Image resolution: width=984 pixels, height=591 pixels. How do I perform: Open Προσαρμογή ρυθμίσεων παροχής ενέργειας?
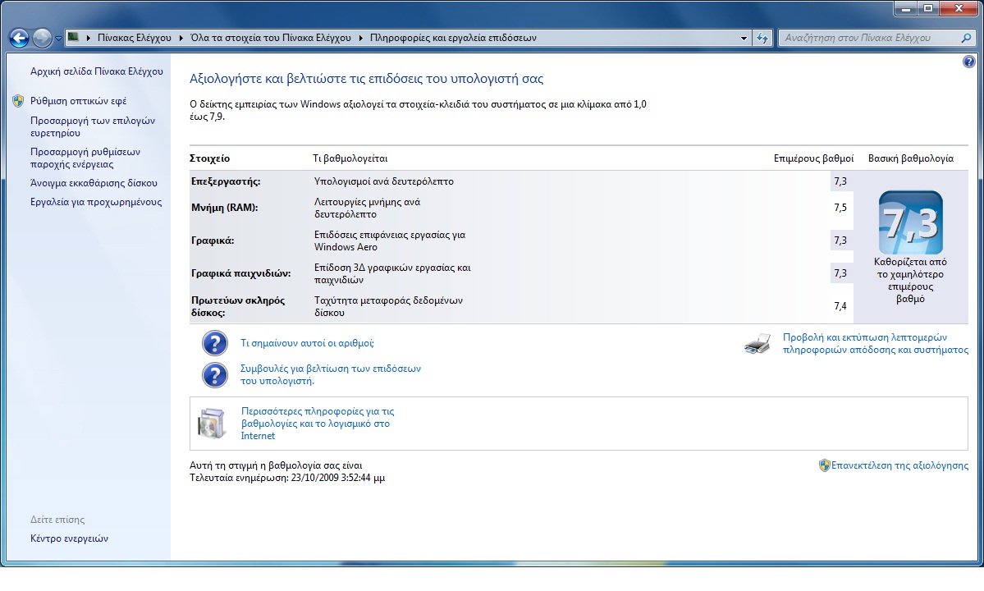click(x=85, y=158)
